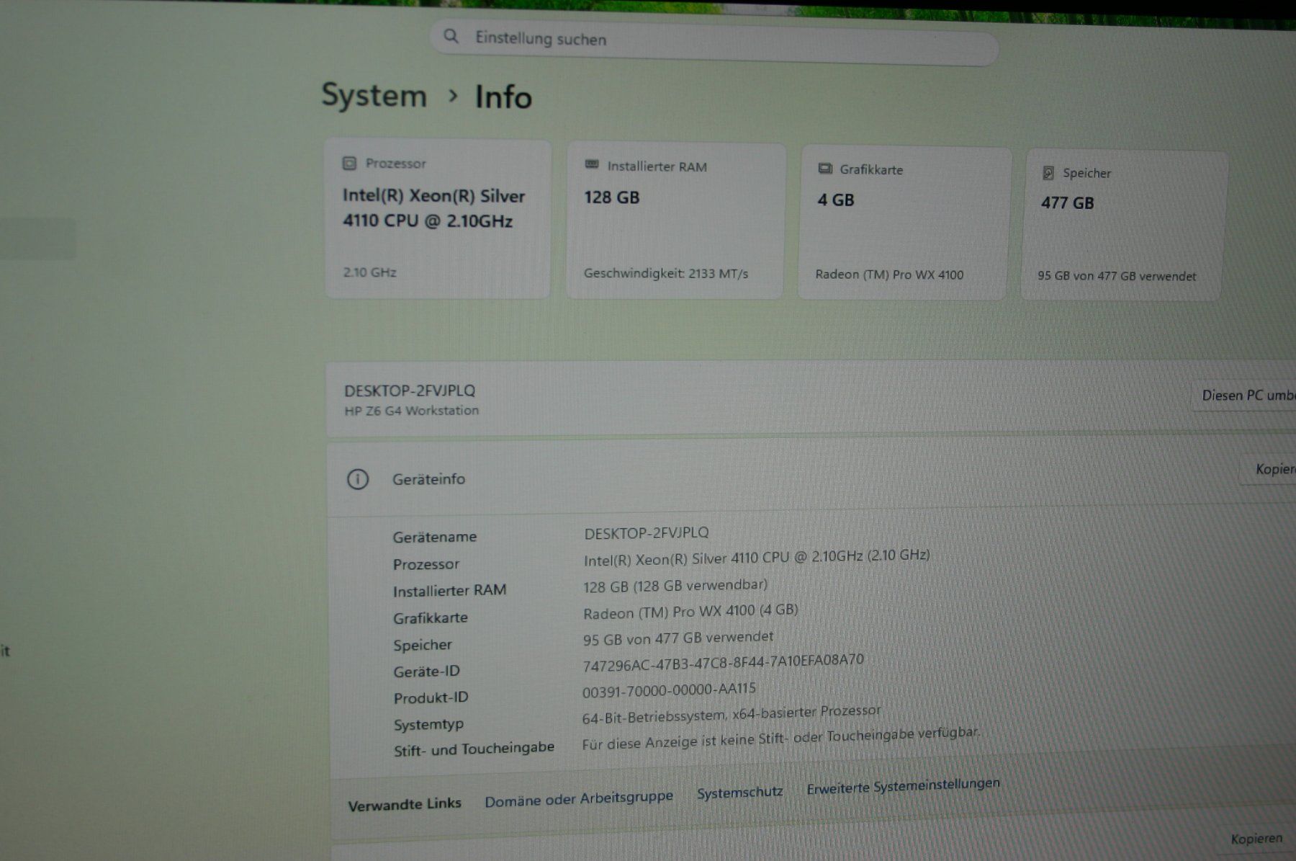Screen dimensions: 1296x861
Task: Focus the 'Einstellung suchen' search field
Action: point(714,42)
